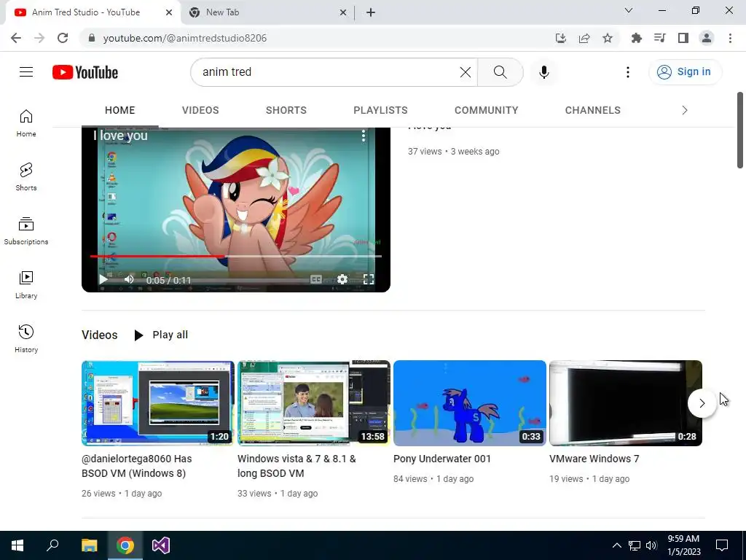Open Visual Studio from the taskbar
This screenshot has height=560, width=746.
pyautogui.click(x=161, y=545)
